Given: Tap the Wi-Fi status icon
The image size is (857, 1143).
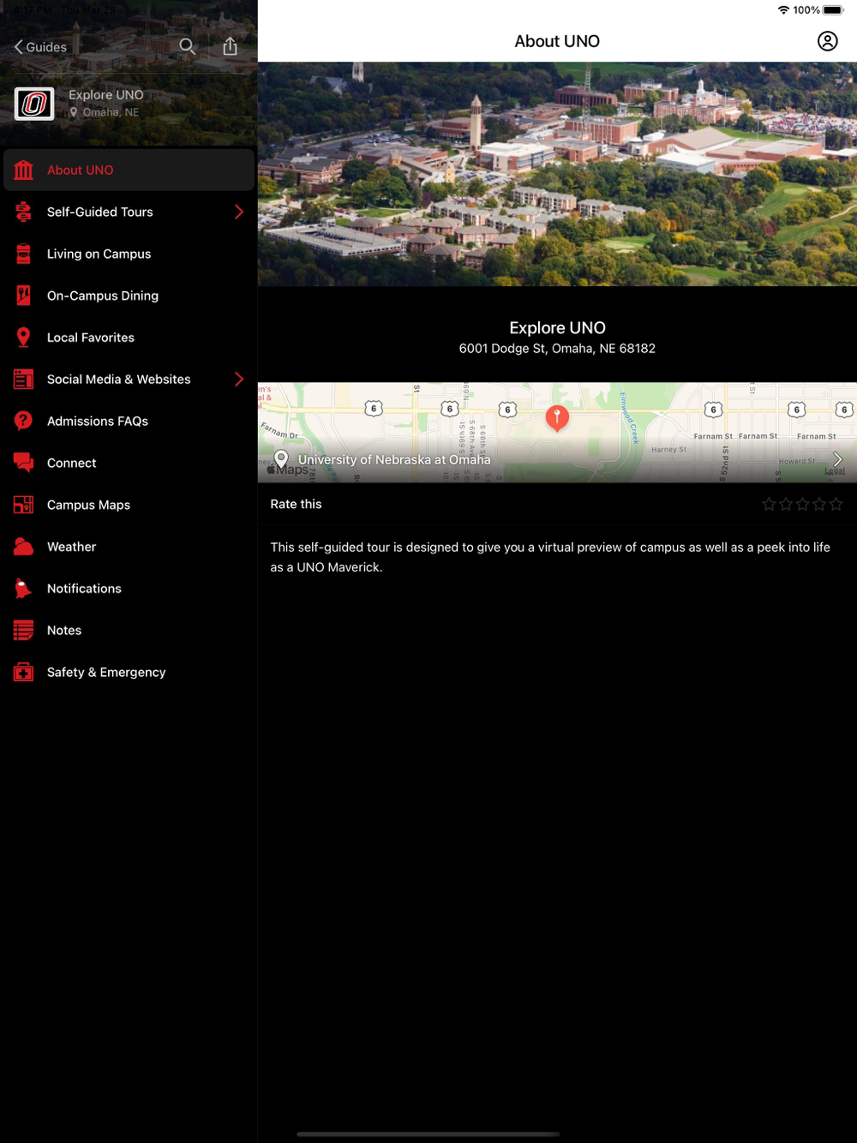Looking at the screenshot, I should 783,10.
